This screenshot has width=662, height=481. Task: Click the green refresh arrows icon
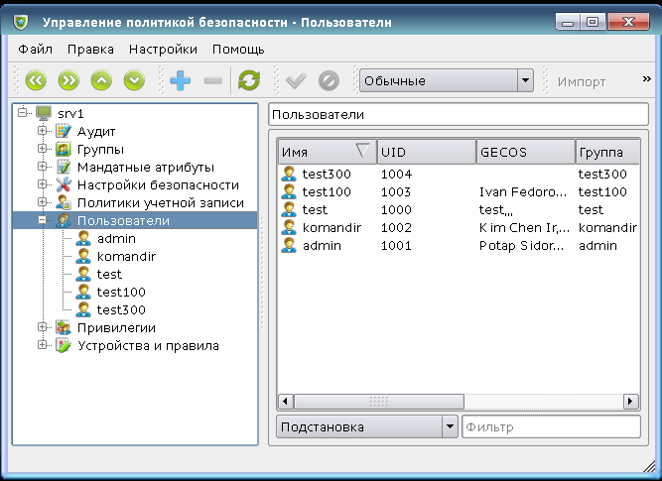(249, 81)
